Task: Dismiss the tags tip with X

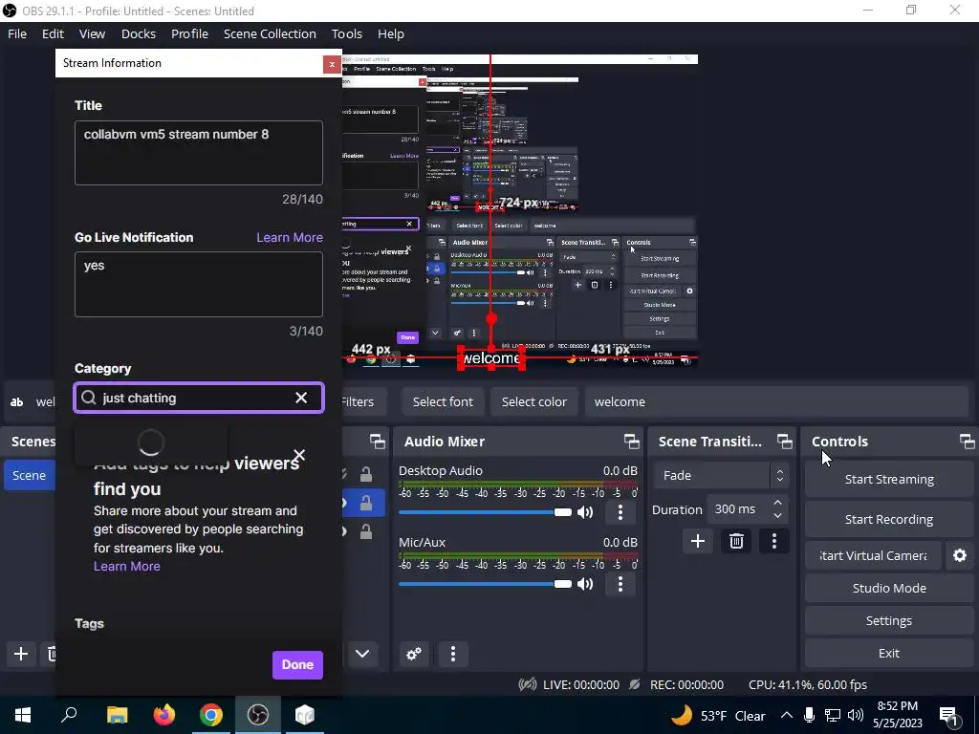Action: (x=299, y=455)
